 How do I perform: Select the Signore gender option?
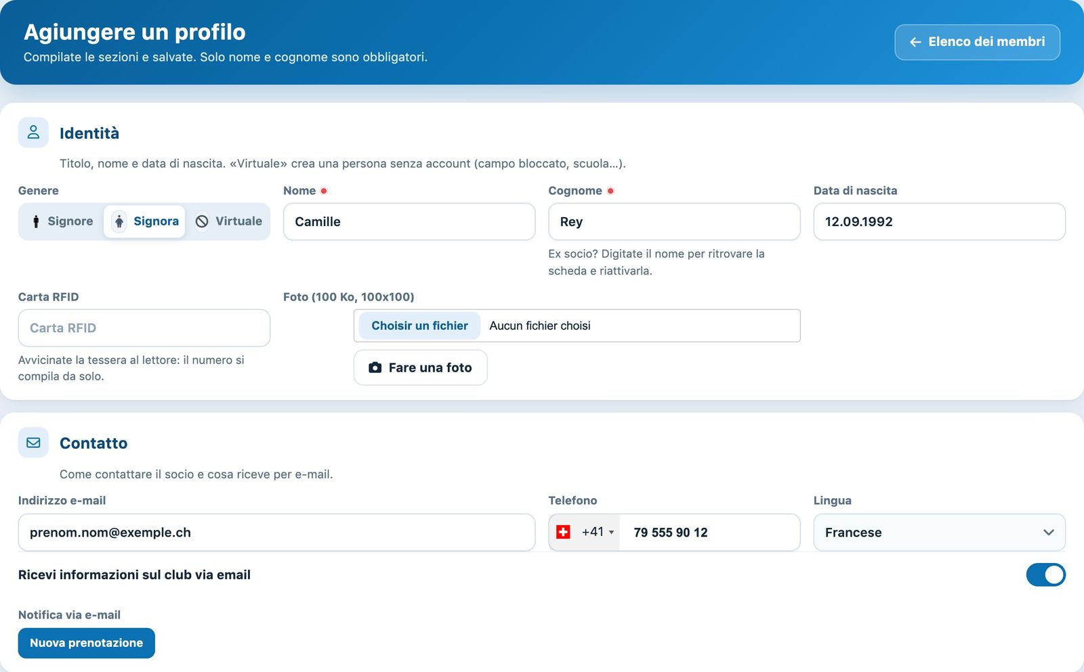62,221
